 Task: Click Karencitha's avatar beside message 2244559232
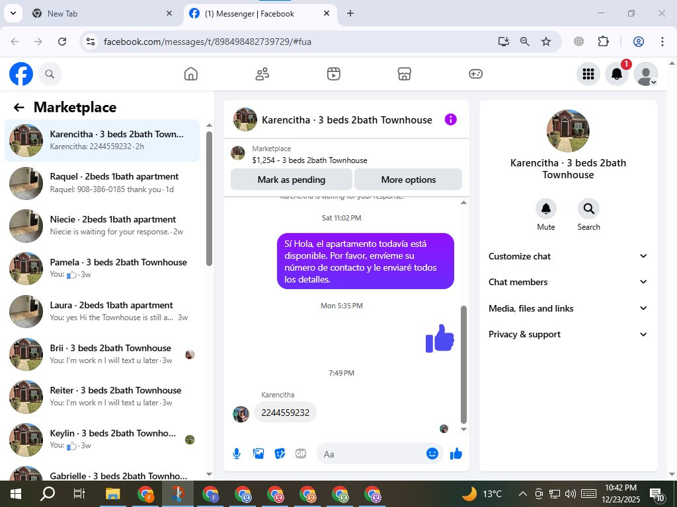point(241,414)
